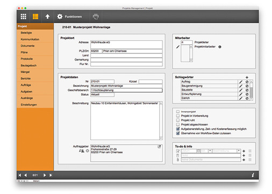Open Mängel in sidebar
272x194 pixels.
click(x=35, y=72)
